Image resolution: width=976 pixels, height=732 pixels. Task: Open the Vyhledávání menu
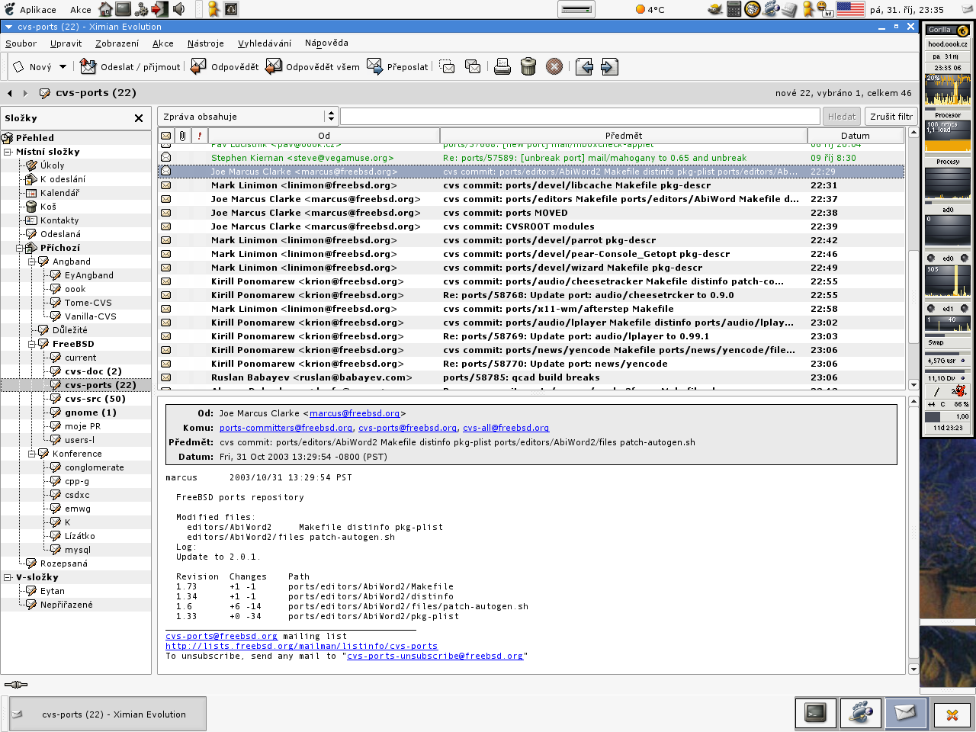tap(264, 43)
